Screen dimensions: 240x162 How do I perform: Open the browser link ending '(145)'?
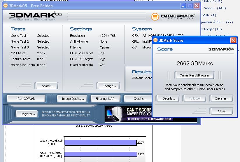coord(214,8)
